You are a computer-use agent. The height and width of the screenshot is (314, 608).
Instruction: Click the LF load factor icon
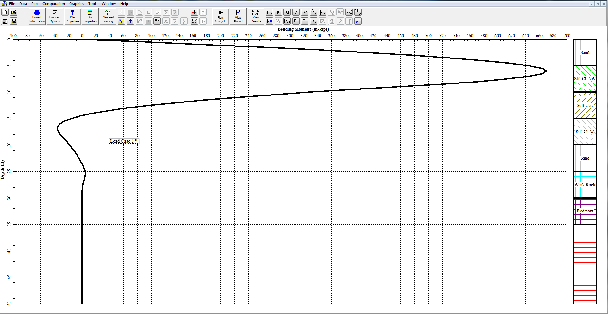[x=157, y=12]
